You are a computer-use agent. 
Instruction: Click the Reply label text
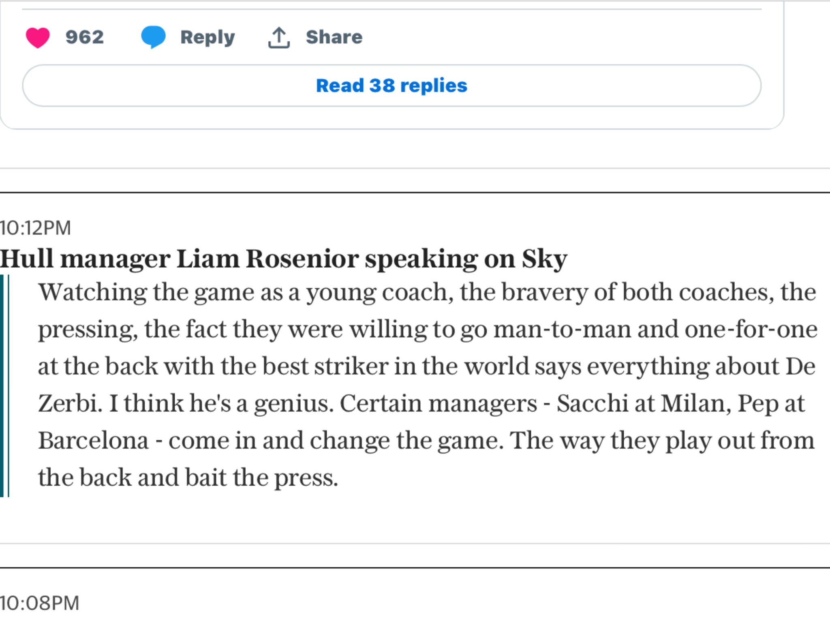207,38
